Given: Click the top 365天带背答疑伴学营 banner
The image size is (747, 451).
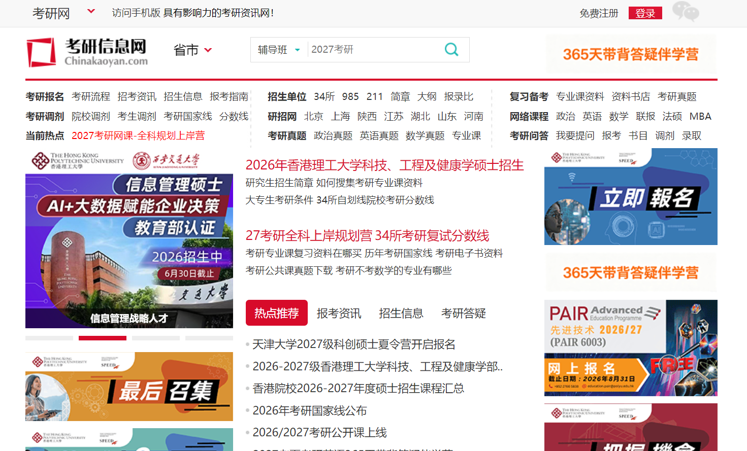Looking at the screenshot, I should point(631,54).
